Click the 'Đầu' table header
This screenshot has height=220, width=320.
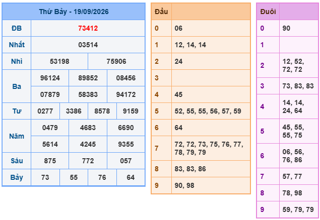click(161, 12)
